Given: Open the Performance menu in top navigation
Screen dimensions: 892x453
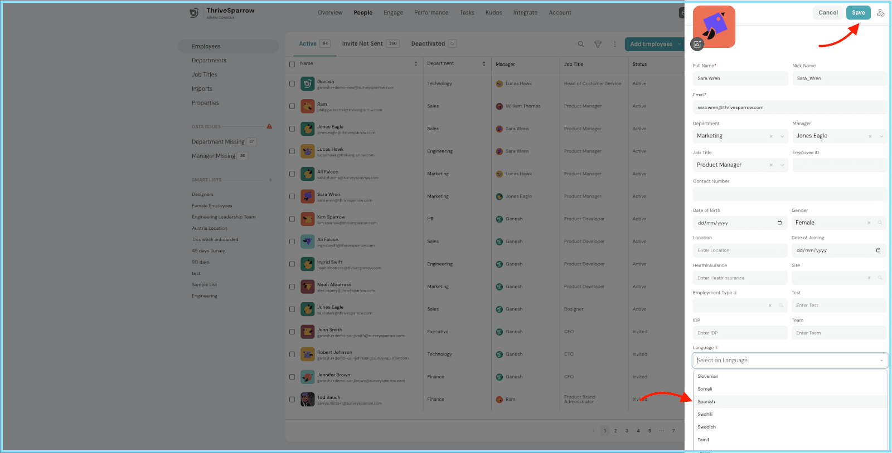Looking at the screenshot, I should pyautogui.click(x=431, y=13).
